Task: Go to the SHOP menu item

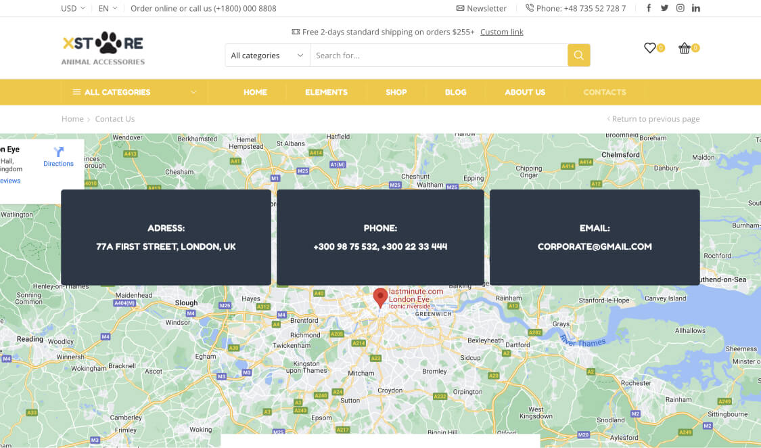Action: point(396,92)
